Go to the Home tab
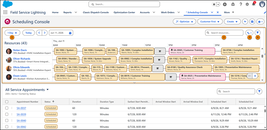267x130 pixels. [x=55, y=12]
